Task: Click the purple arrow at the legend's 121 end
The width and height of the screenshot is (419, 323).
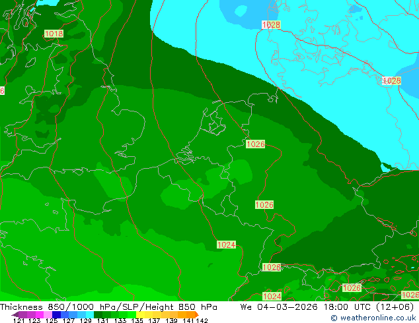Action: coord(15,314)
